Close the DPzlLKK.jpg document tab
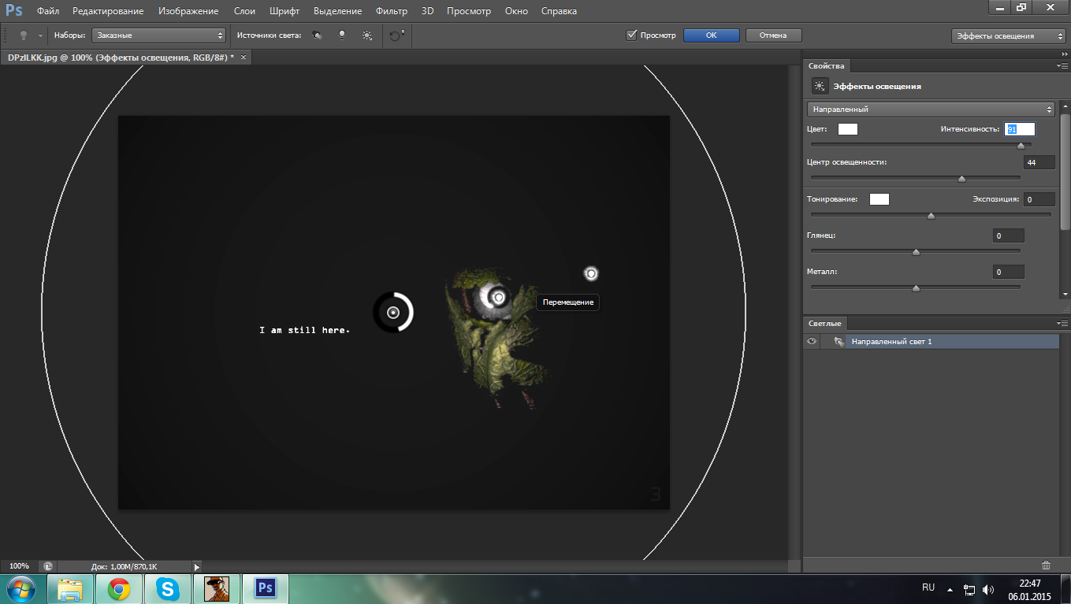This screenshot has height=604, width=1071. click(x=244, y=57)
